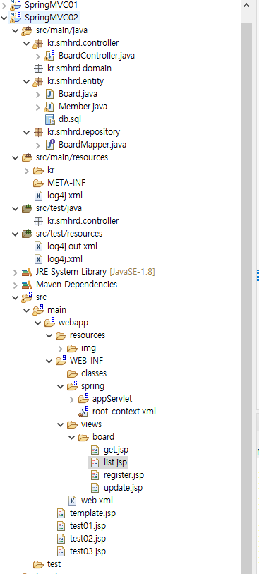259x574 pixels.
Task: Click the Maven Dependencies library icon
Action: tap(27, 284)
